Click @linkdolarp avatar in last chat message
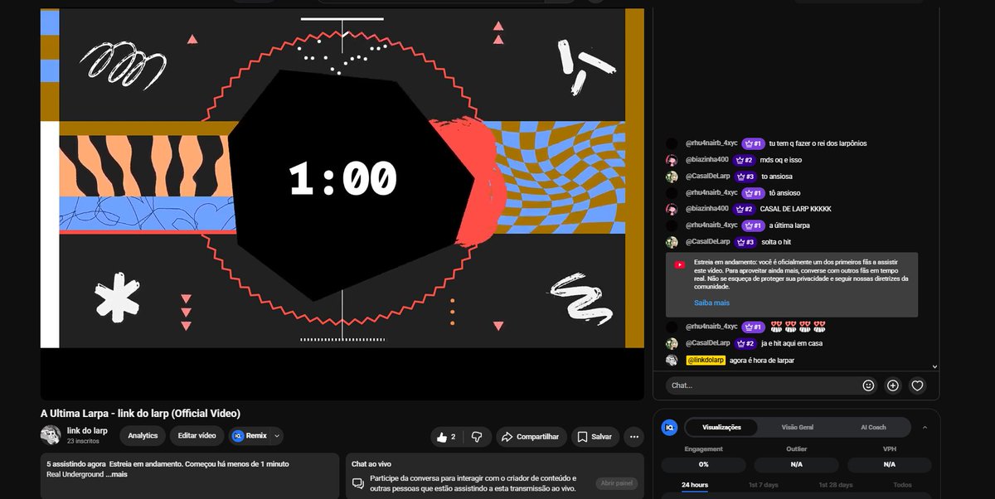Screen dimensions: 995x499 click(x=672, y=361)
